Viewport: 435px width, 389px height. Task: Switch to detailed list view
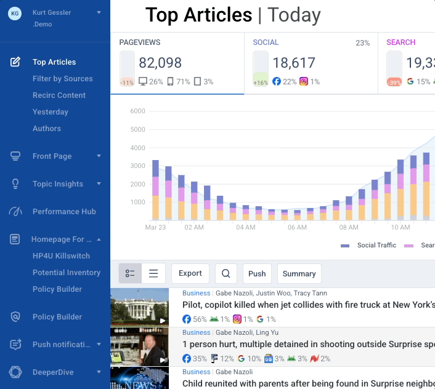[130, 274]
